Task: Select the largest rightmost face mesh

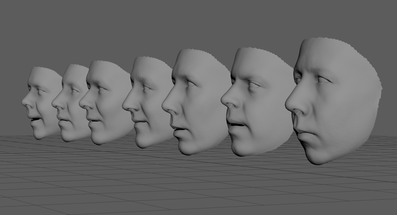Action: tap(334, 101)
